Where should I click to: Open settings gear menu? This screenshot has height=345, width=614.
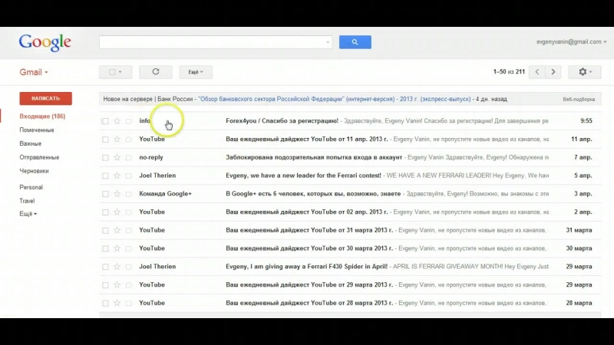pos(585,71)
